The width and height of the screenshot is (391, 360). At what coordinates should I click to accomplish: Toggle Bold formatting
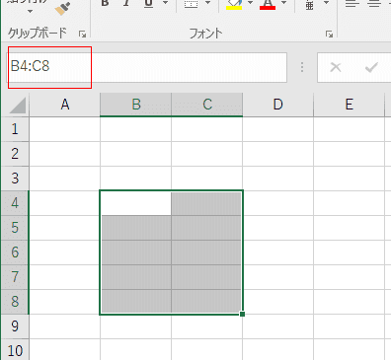[105, 3]
